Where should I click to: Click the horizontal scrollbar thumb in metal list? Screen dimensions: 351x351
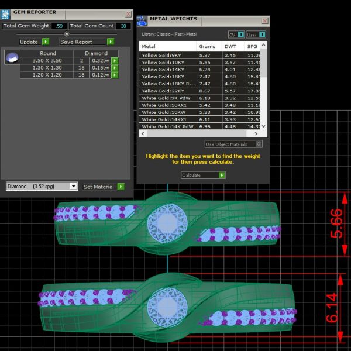click(x=197, y=133)
